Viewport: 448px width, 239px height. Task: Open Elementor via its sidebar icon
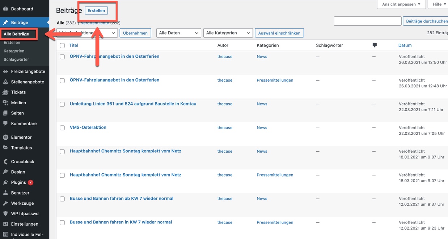pos(5,137)
